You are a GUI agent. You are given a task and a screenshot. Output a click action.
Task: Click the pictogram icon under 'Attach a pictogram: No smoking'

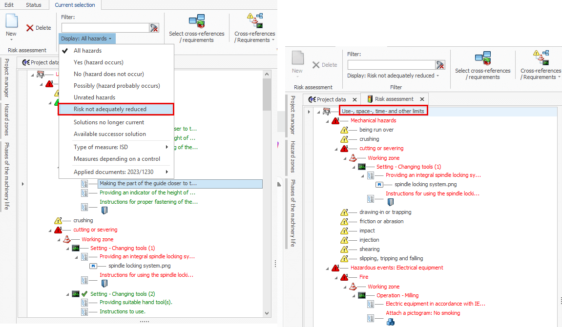click(390, 322)
